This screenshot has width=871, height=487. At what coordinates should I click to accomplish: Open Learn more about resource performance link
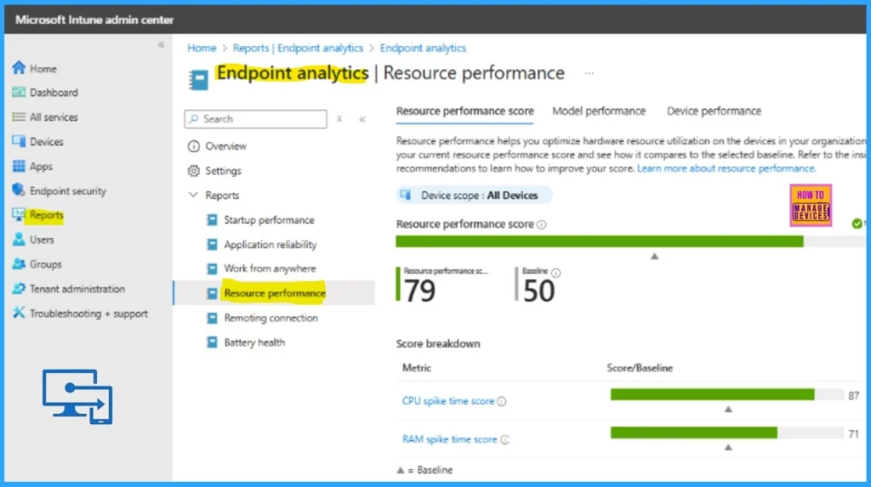pyautogui.click(x=726, y=169)
